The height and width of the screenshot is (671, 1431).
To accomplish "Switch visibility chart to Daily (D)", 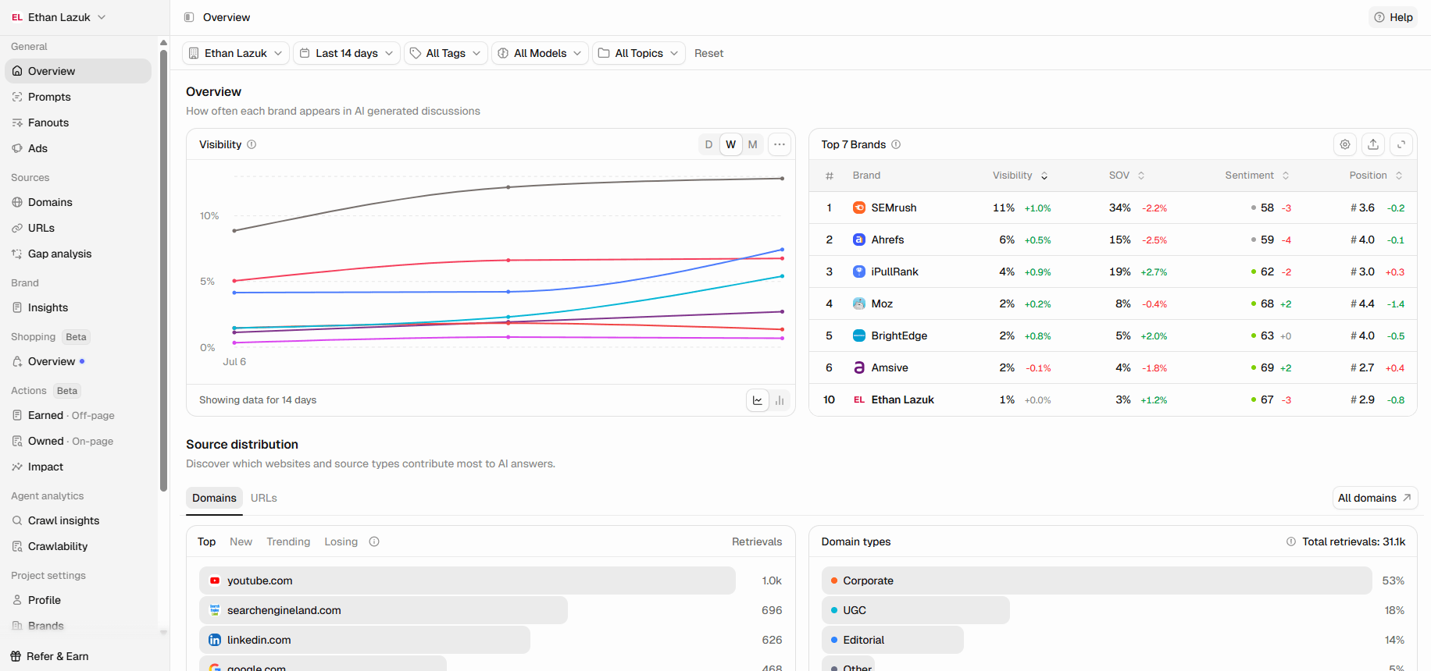I will (708, 144).
